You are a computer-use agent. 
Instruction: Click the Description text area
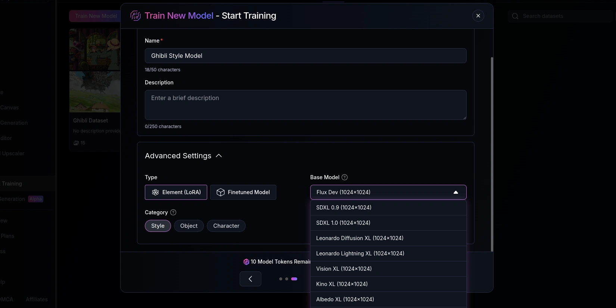point(305,105)
